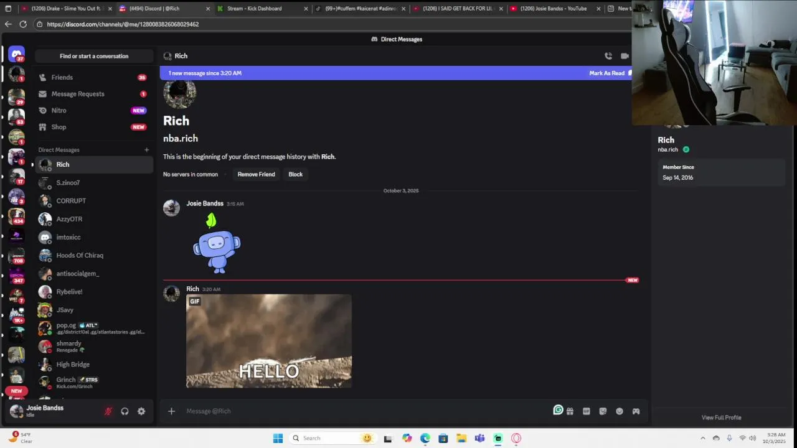Open Message Requests
797x448 pixels.
(x=93, y=94)
